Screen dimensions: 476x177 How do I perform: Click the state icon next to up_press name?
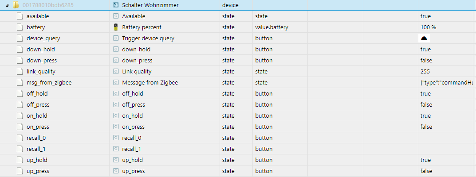[x=116, y=171]
